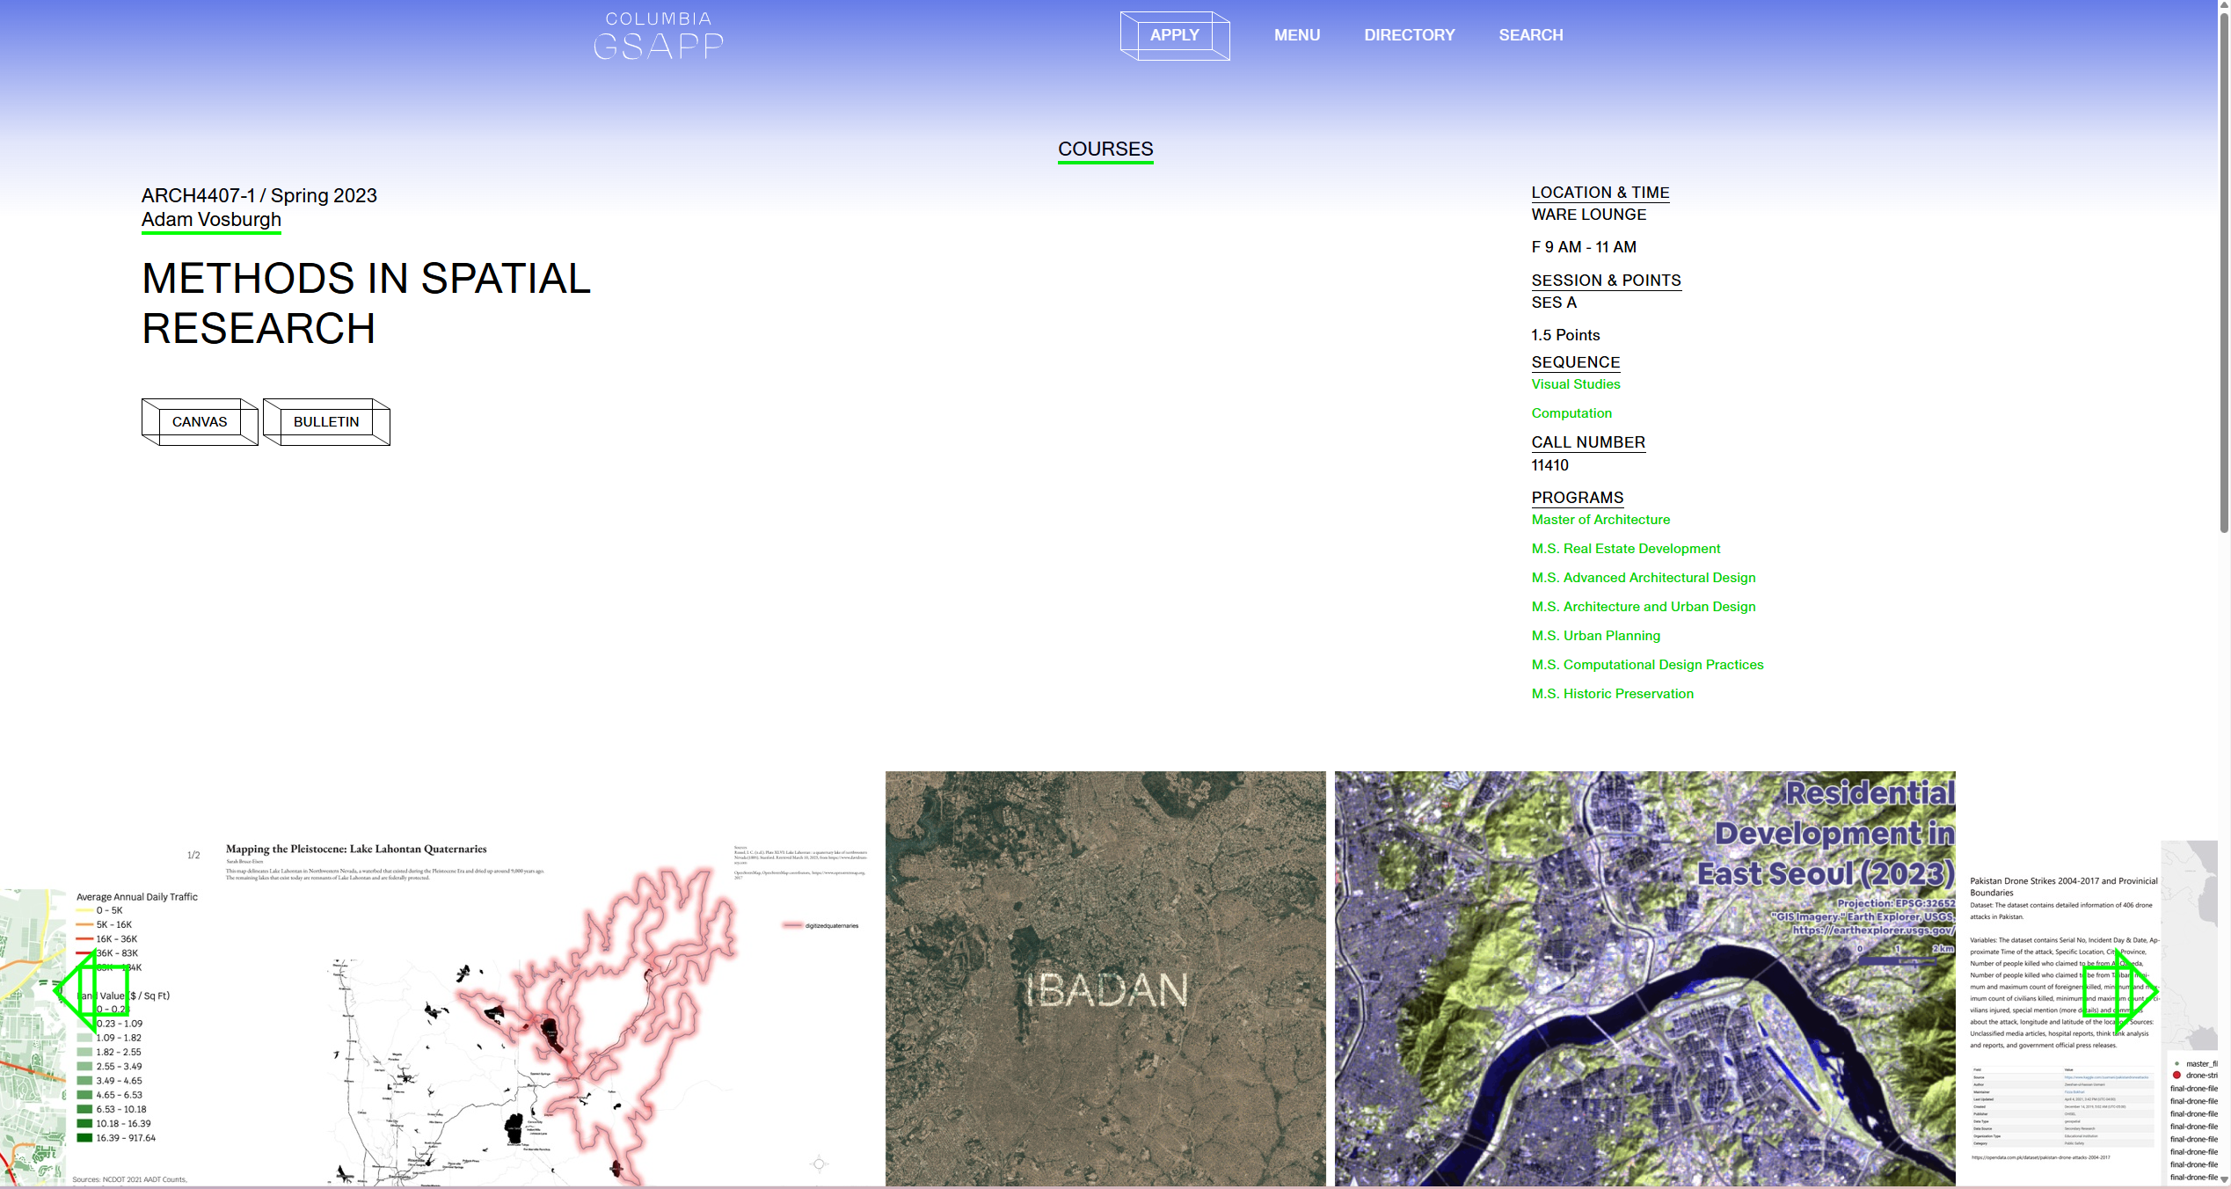
Task: Click the 1.5 Points text
Action: tap(1565, 335)
